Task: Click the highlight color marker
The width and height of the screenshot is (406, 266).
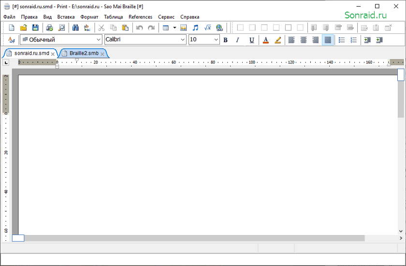Action: 277,40
